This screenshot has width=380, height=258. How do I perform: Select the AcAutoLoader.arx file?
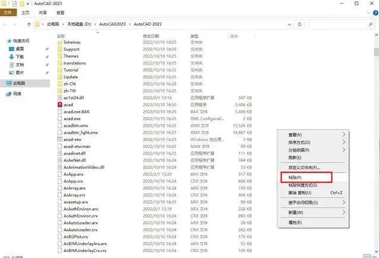point(81,223)
